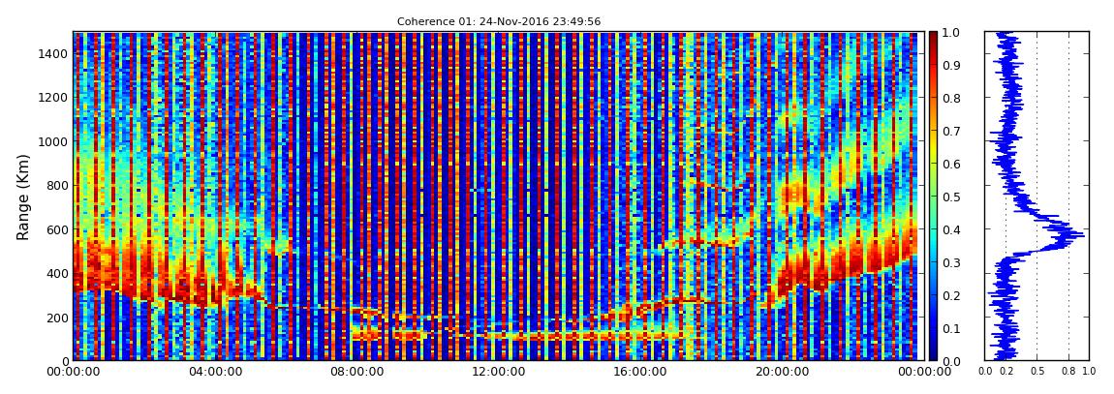Select the 1000 range tick label
This screenshot has width=1114, height=394.
click(55, 141)
